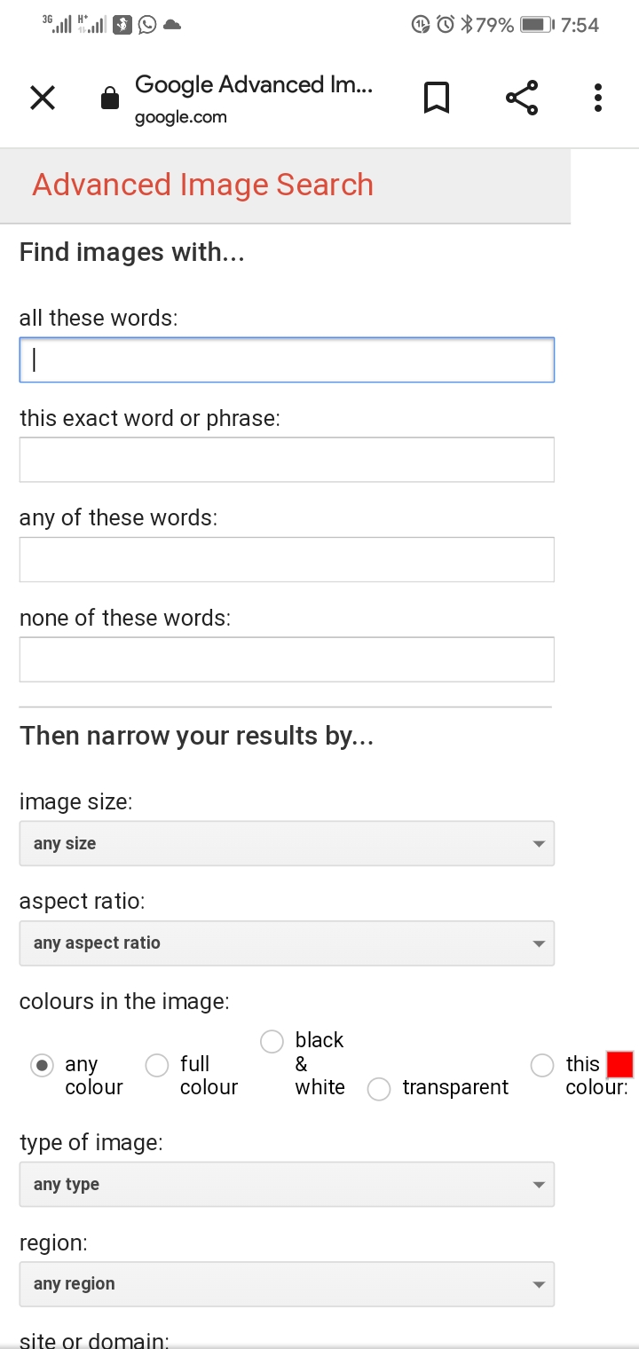Tap the alarm clock status icon

click(x=446, y=25)
